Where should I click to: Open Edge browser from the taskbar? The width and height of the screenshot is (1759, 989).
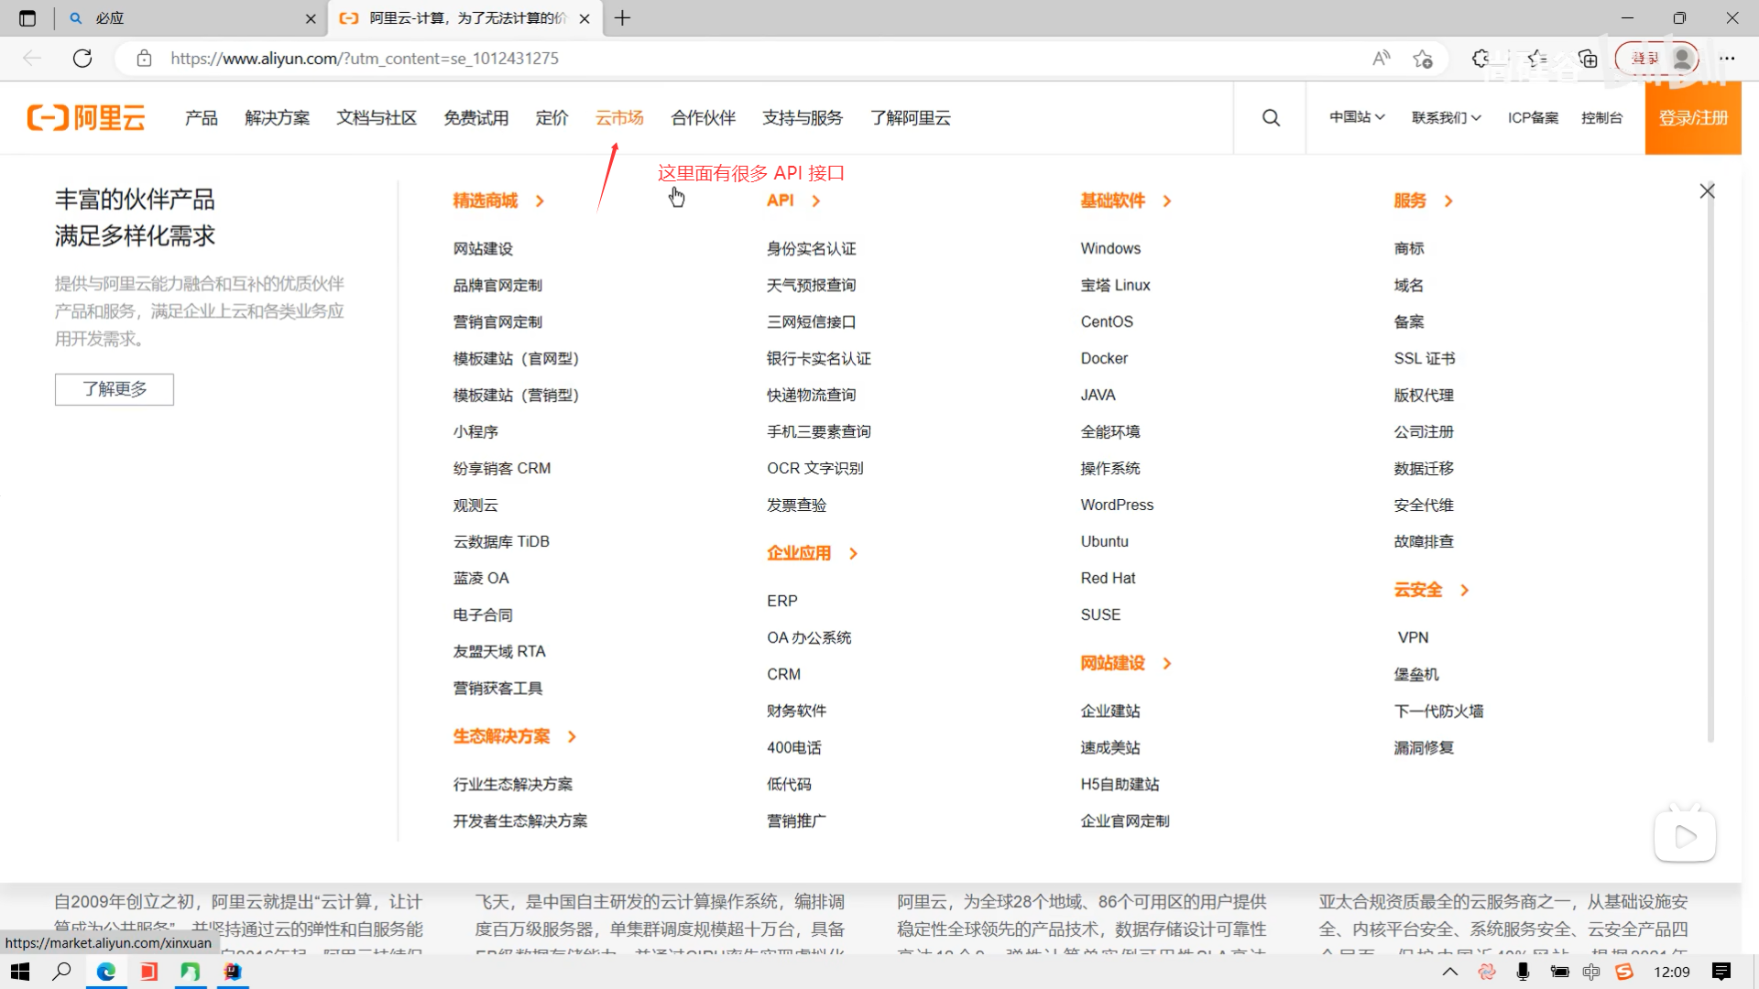106,972
